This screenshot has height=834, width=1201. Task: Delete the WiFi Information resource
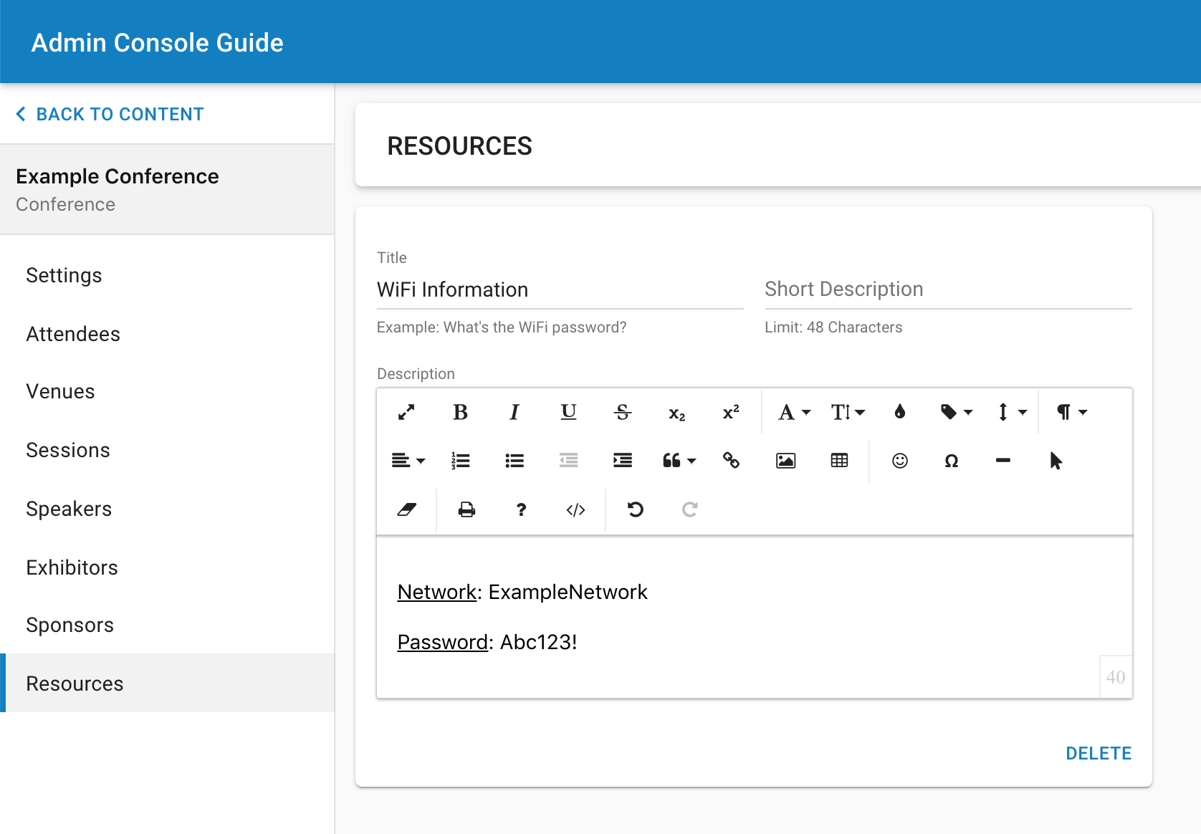1099,754
